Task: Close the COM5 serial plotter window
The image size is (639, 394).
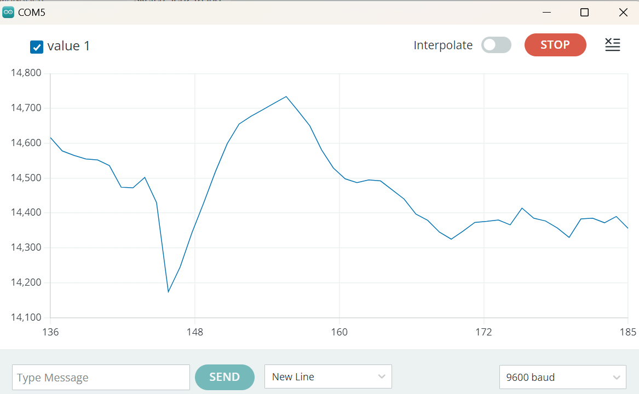Action: click(x=623, y=12)
